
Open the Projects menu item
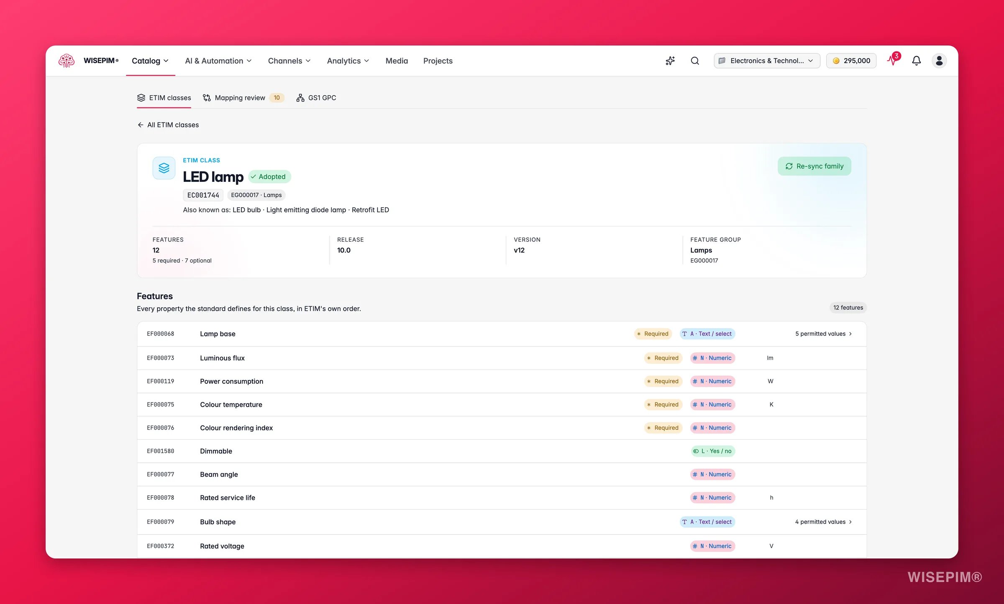point(438,61)
